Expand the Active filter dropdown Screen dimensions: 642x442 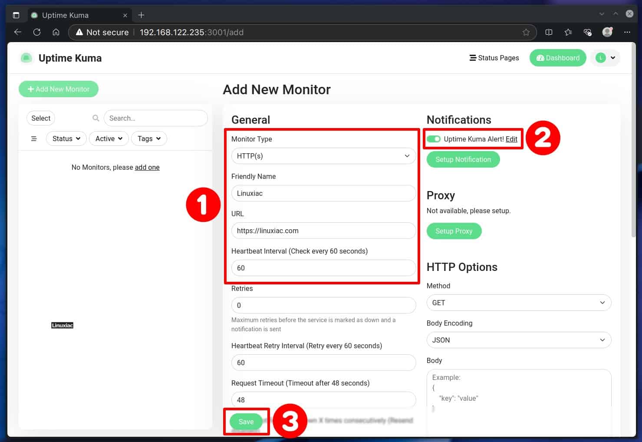pos(109,139)
